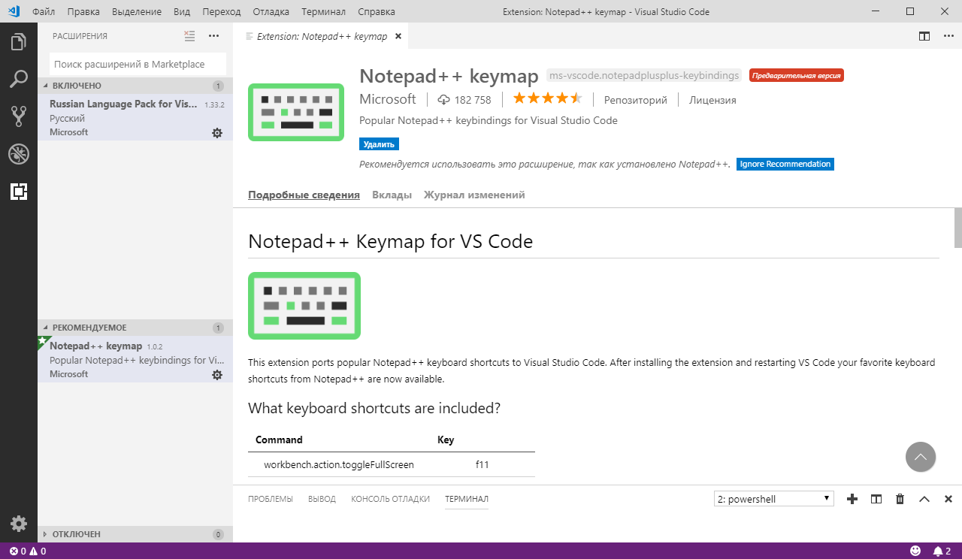
Task: Select Notepad++ keymap in recommended list
Action: (135, 360)
